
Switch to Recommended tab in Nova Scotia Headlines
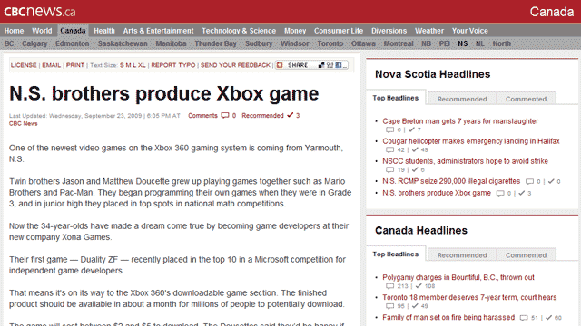(462, 99)
